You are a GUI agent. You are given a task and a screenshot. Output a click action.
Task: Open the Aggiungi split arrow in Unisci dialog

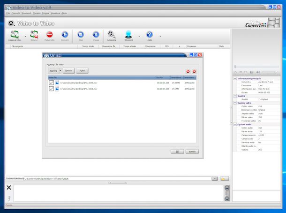tap(60, 71)
